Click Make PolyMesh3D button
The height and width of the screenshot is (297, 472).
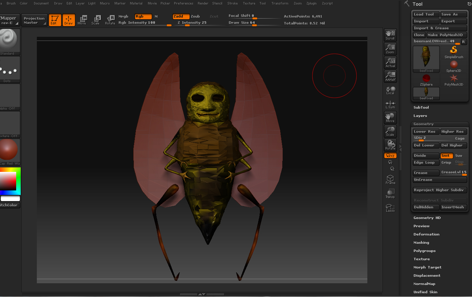tap(447, 35)
